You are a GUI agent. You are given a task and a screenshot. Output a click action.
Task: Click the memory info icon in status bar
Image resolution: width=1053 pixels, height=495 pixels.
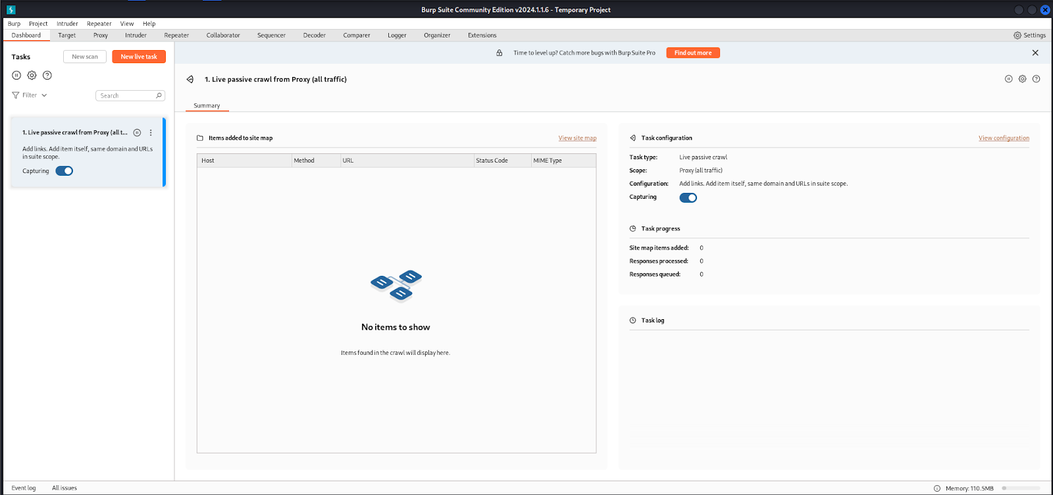pos(937,488)
